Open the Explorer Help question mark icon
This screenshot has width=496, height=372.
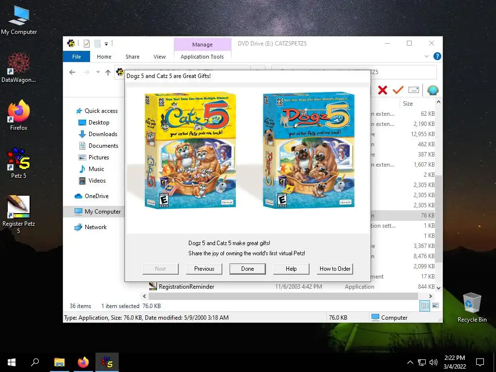point(437,56)
